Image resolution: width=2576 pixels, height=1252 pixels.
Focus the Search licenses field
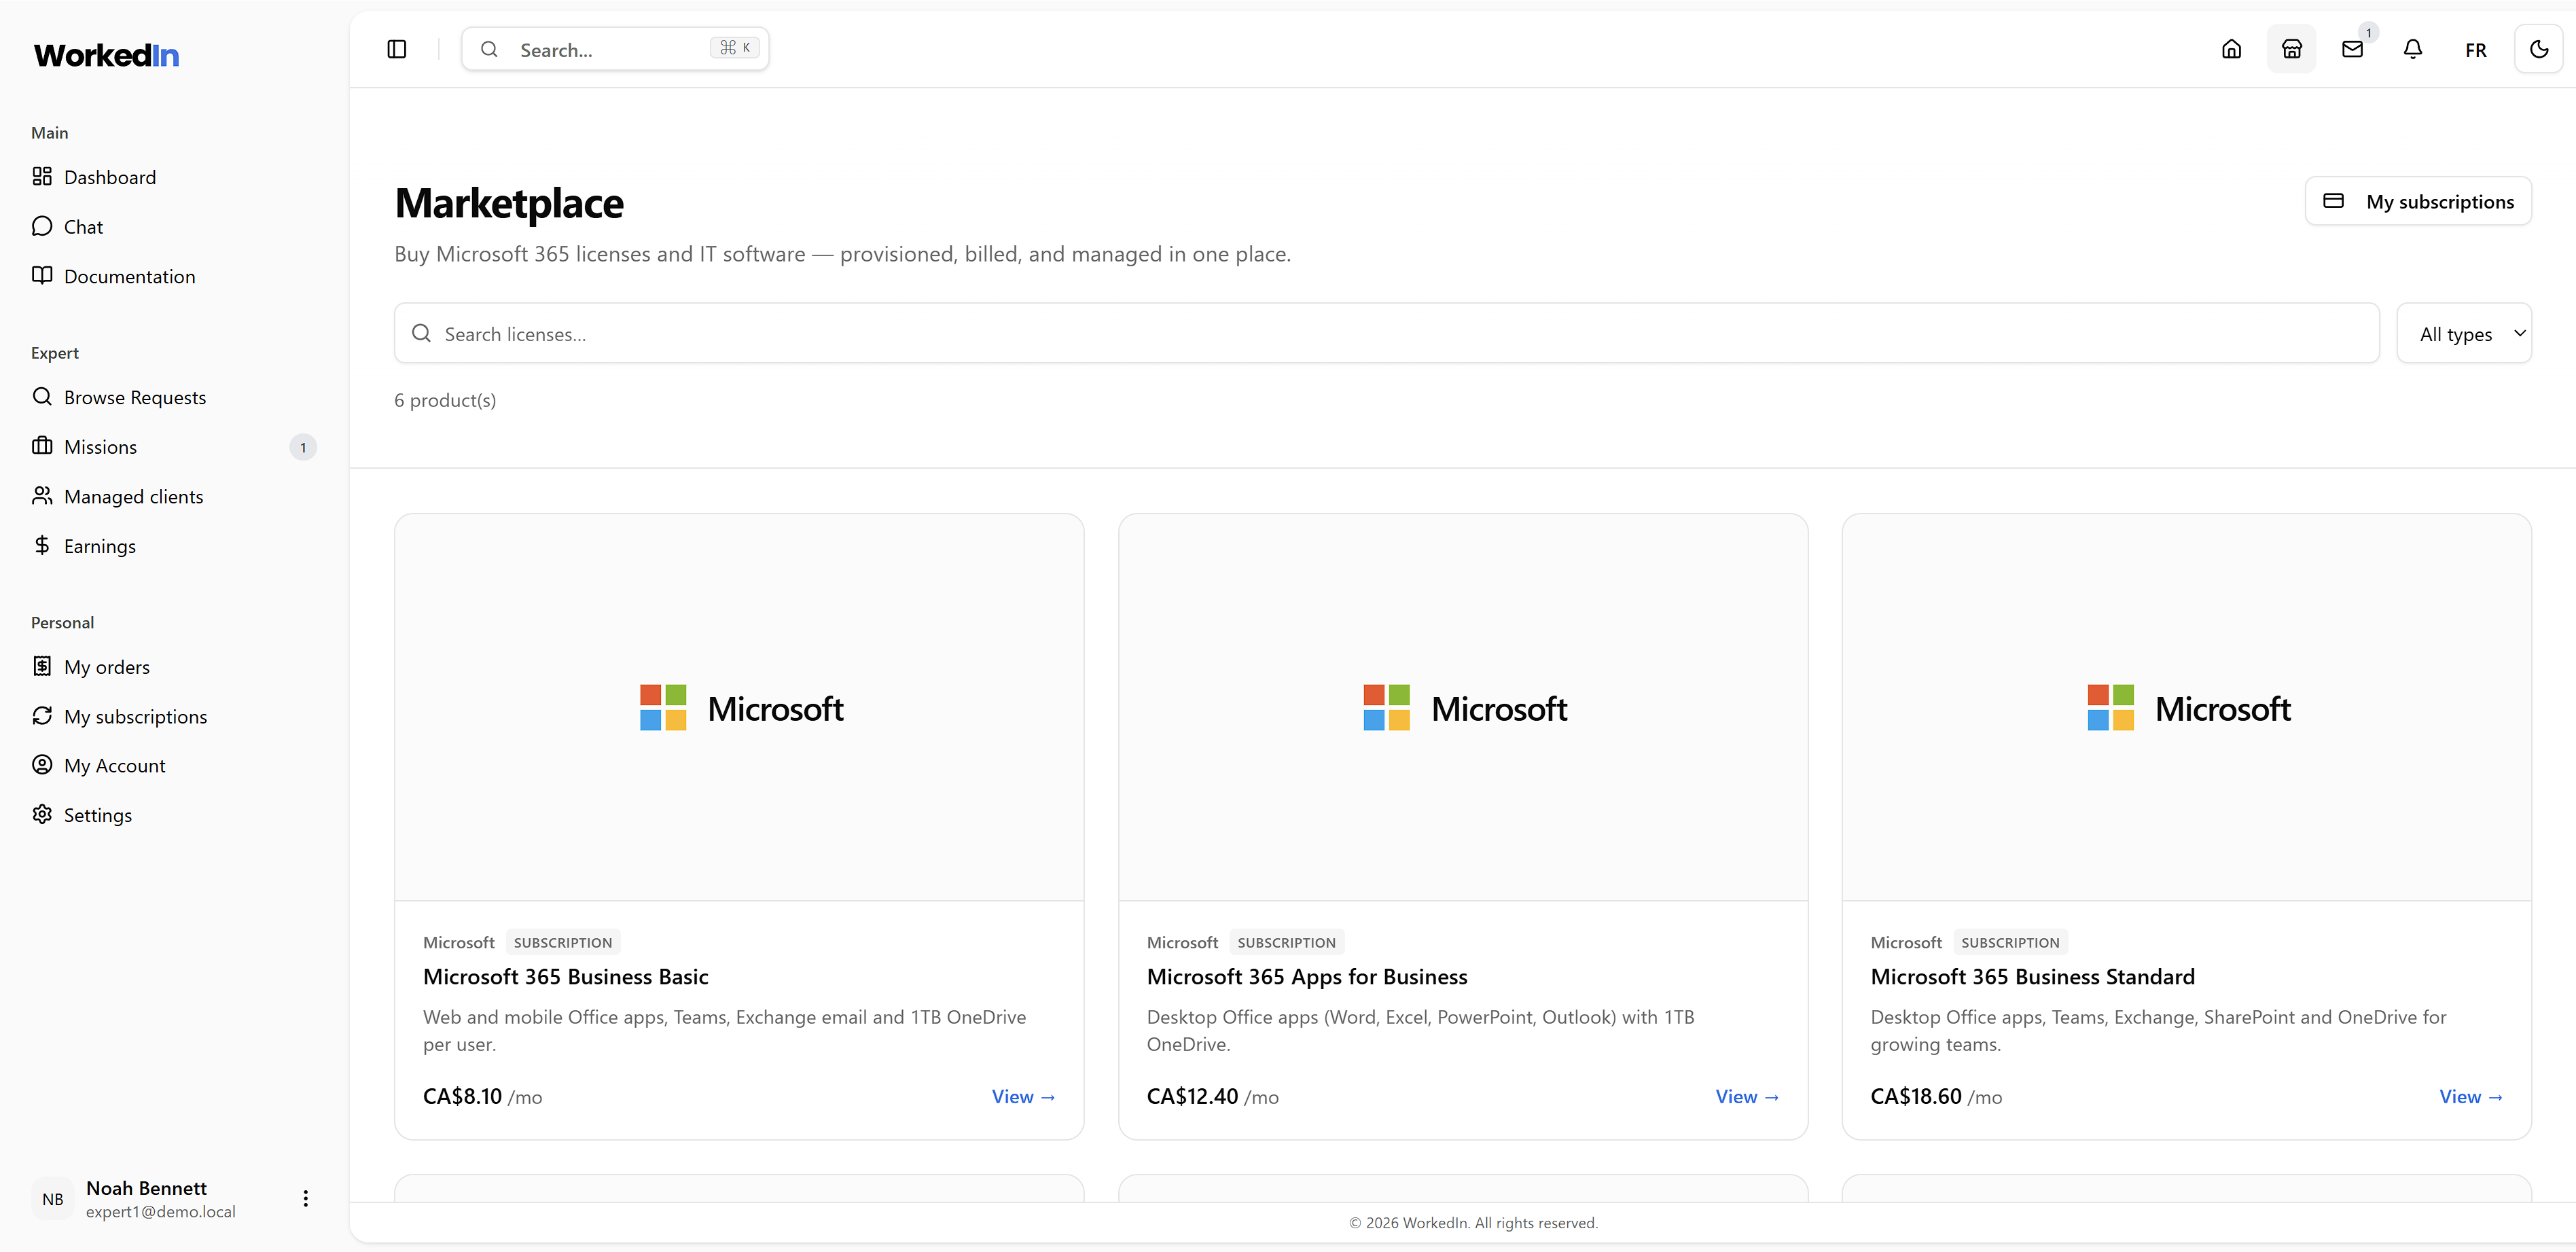(x=1386, y=333)
